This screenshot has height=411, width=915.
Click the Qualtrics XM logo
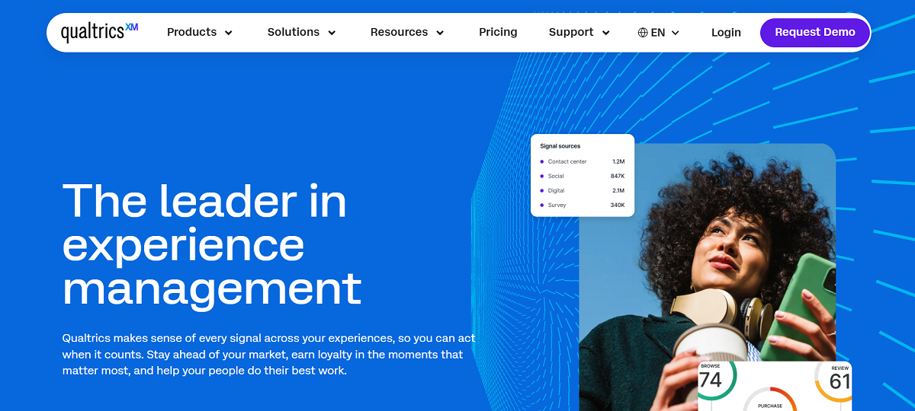99,32
